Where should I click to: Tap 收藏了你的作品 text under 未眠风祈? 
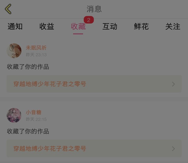coord(28,67)
